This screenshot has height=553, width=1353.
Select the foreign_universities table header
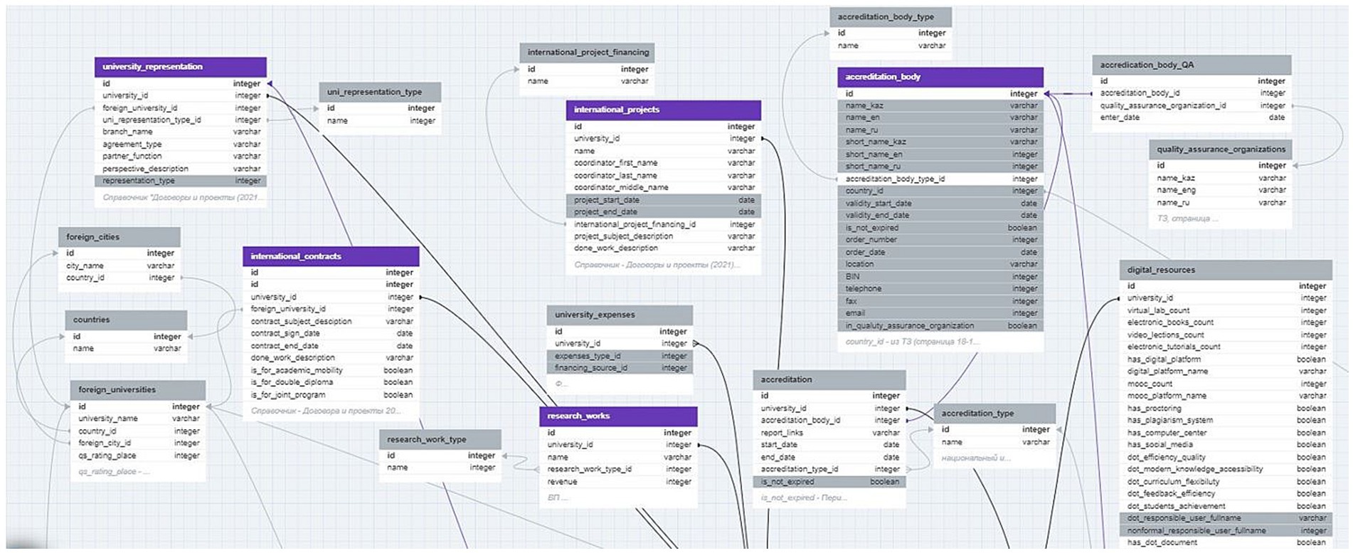[138, 390]
